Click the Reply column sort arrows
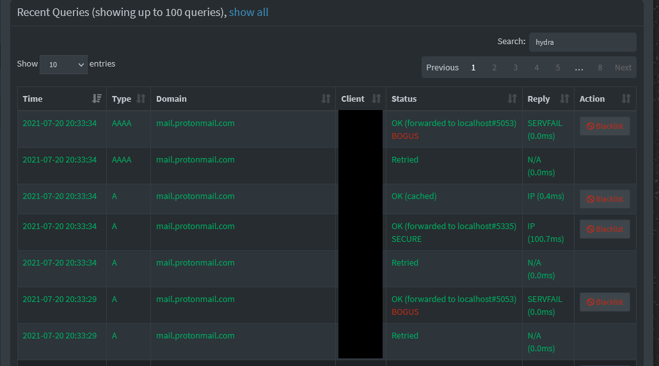The height and width of the screenshot is (366, 659). [564, 99]
